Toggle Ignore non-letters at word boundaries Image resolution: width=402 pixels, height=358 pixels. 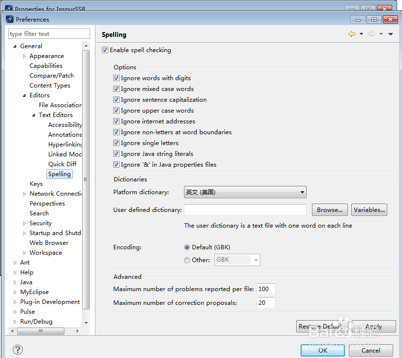tap(116, 132)
